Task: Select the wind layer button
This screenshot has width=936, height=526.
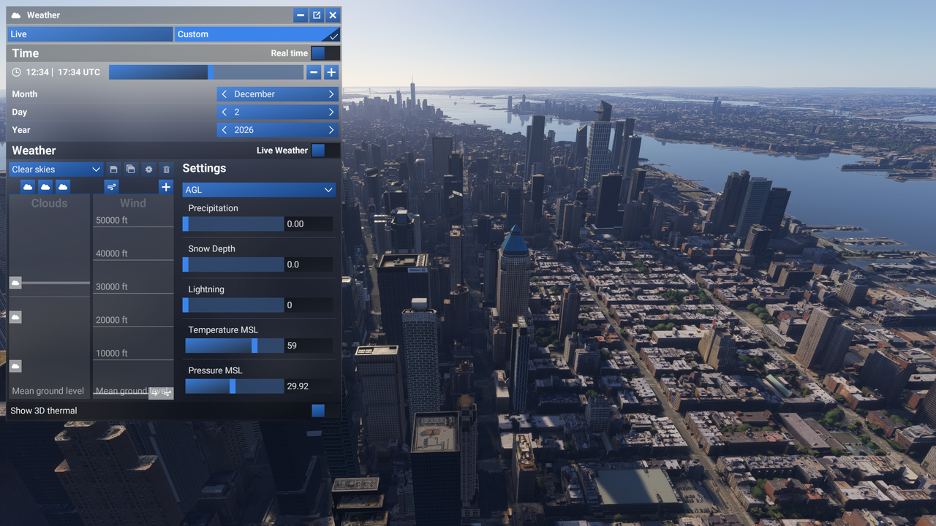Action: 111,187
